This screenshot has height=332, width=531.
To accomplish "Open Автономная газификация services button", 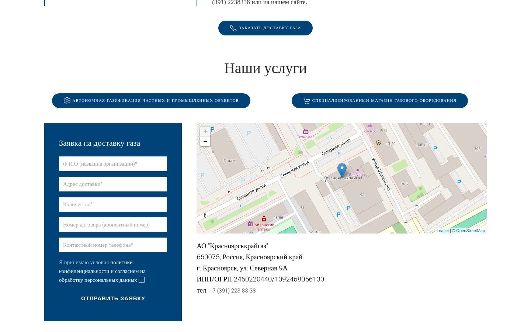I will [x=151, y=101].
